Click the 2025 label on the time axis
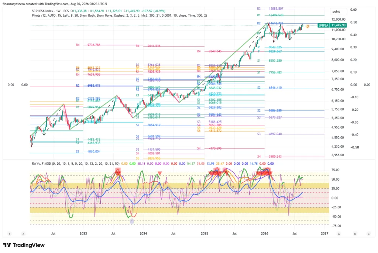This screenshot has width=378, height=253. click(x=205, y=233)
